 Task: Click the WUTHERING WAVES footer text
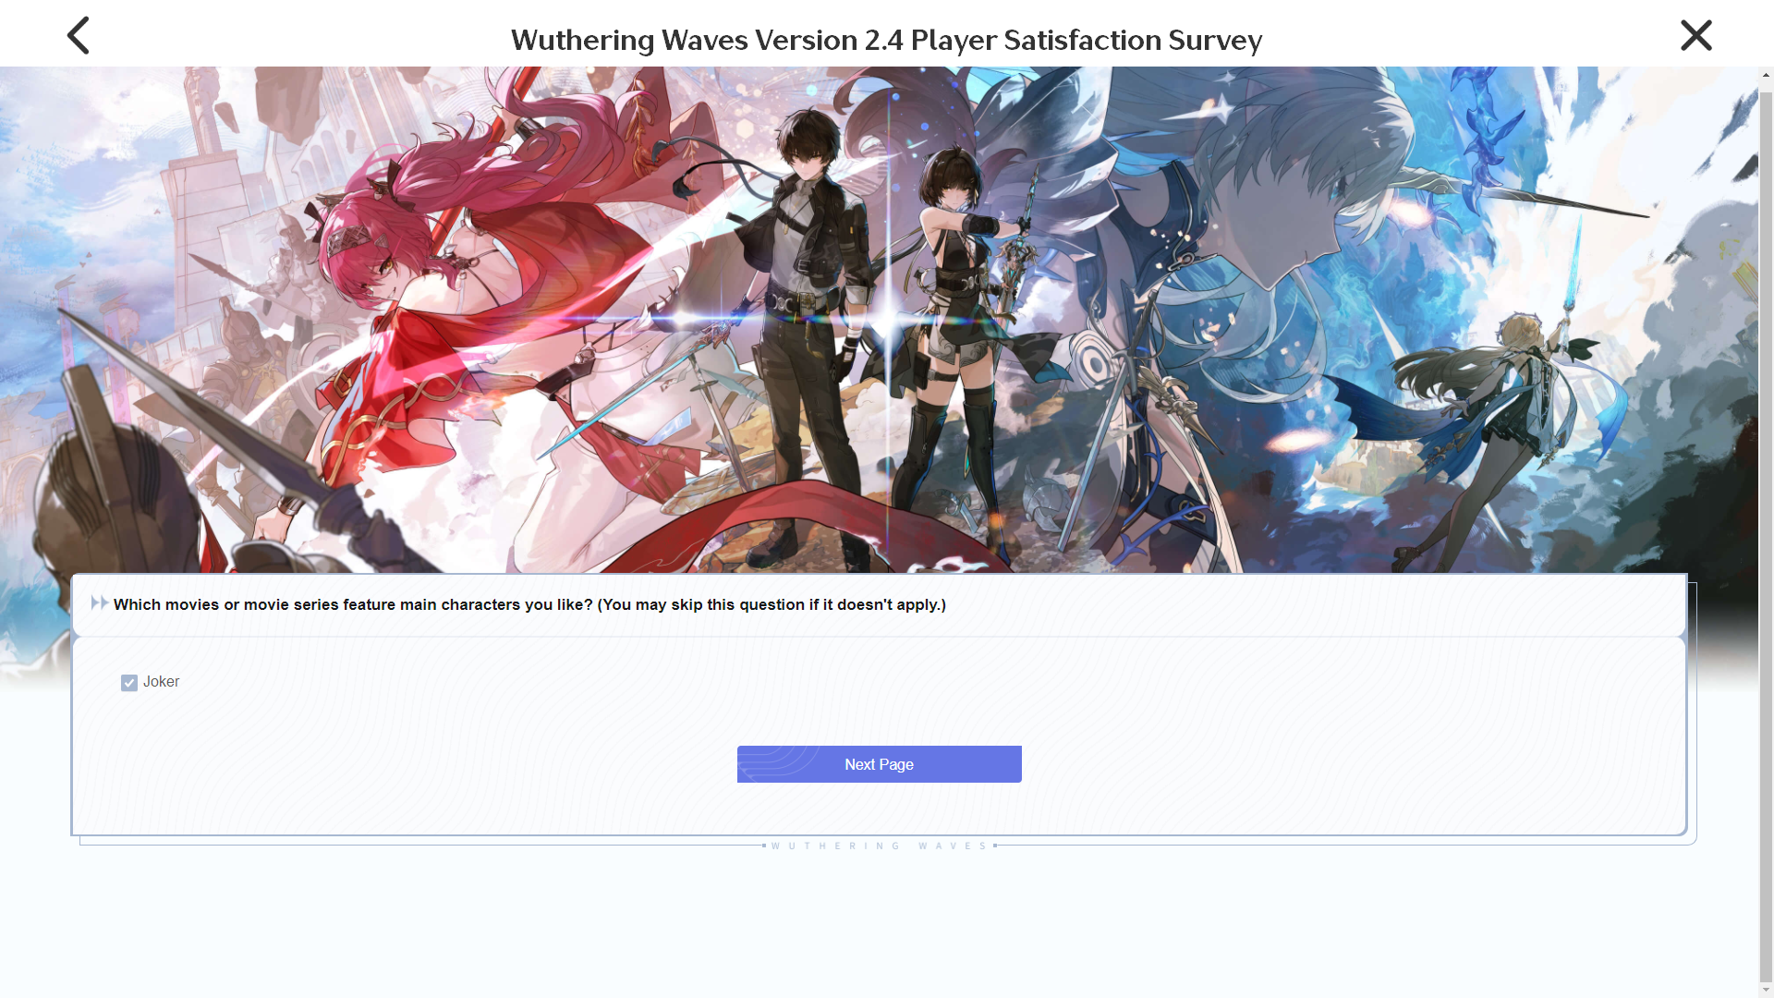point(880,846)
